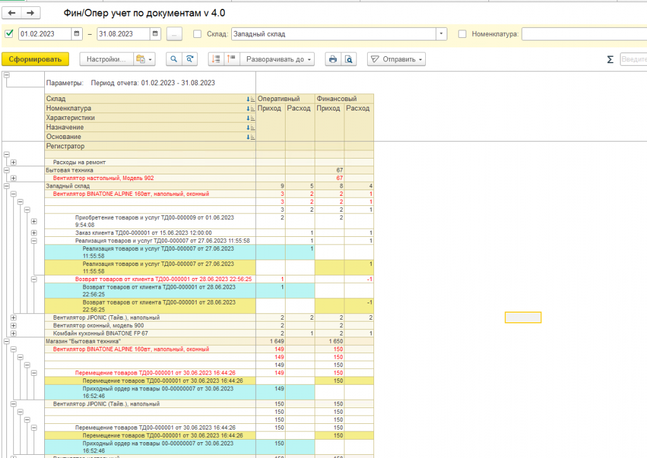Click the collapse all groups icon
This screenshot has width=647, height=458.
click(x=231, y=59)
